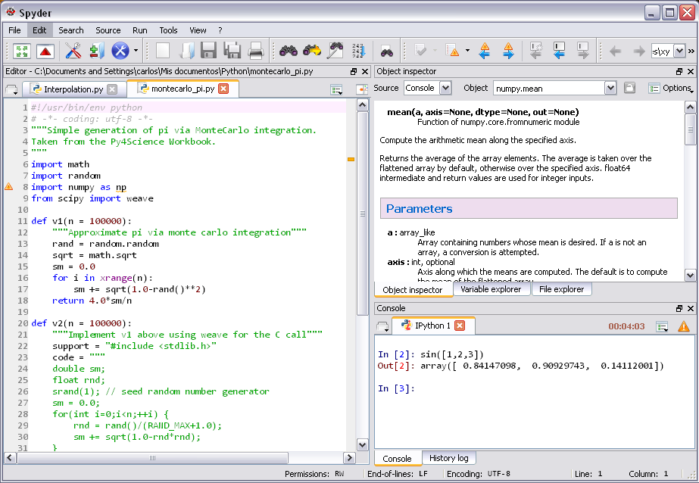
Task: Switch to the Variable explorer tab
Action: 491,289
